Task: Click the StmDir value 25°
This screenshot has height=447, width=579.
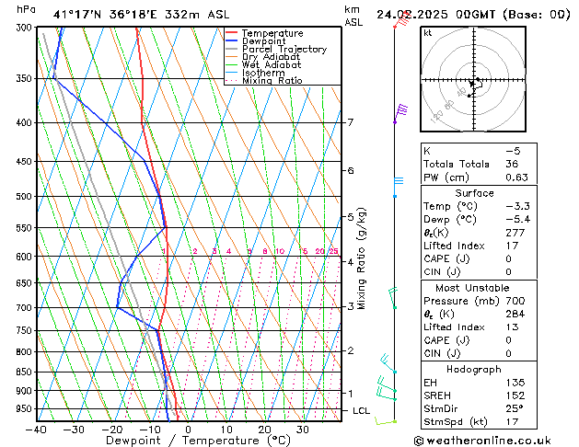Action: pyautogui.click(x=515, y=408)
